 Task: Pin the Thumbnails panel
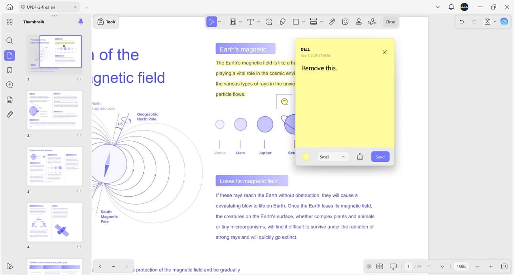pyautogui.click(x=81, y=22)
